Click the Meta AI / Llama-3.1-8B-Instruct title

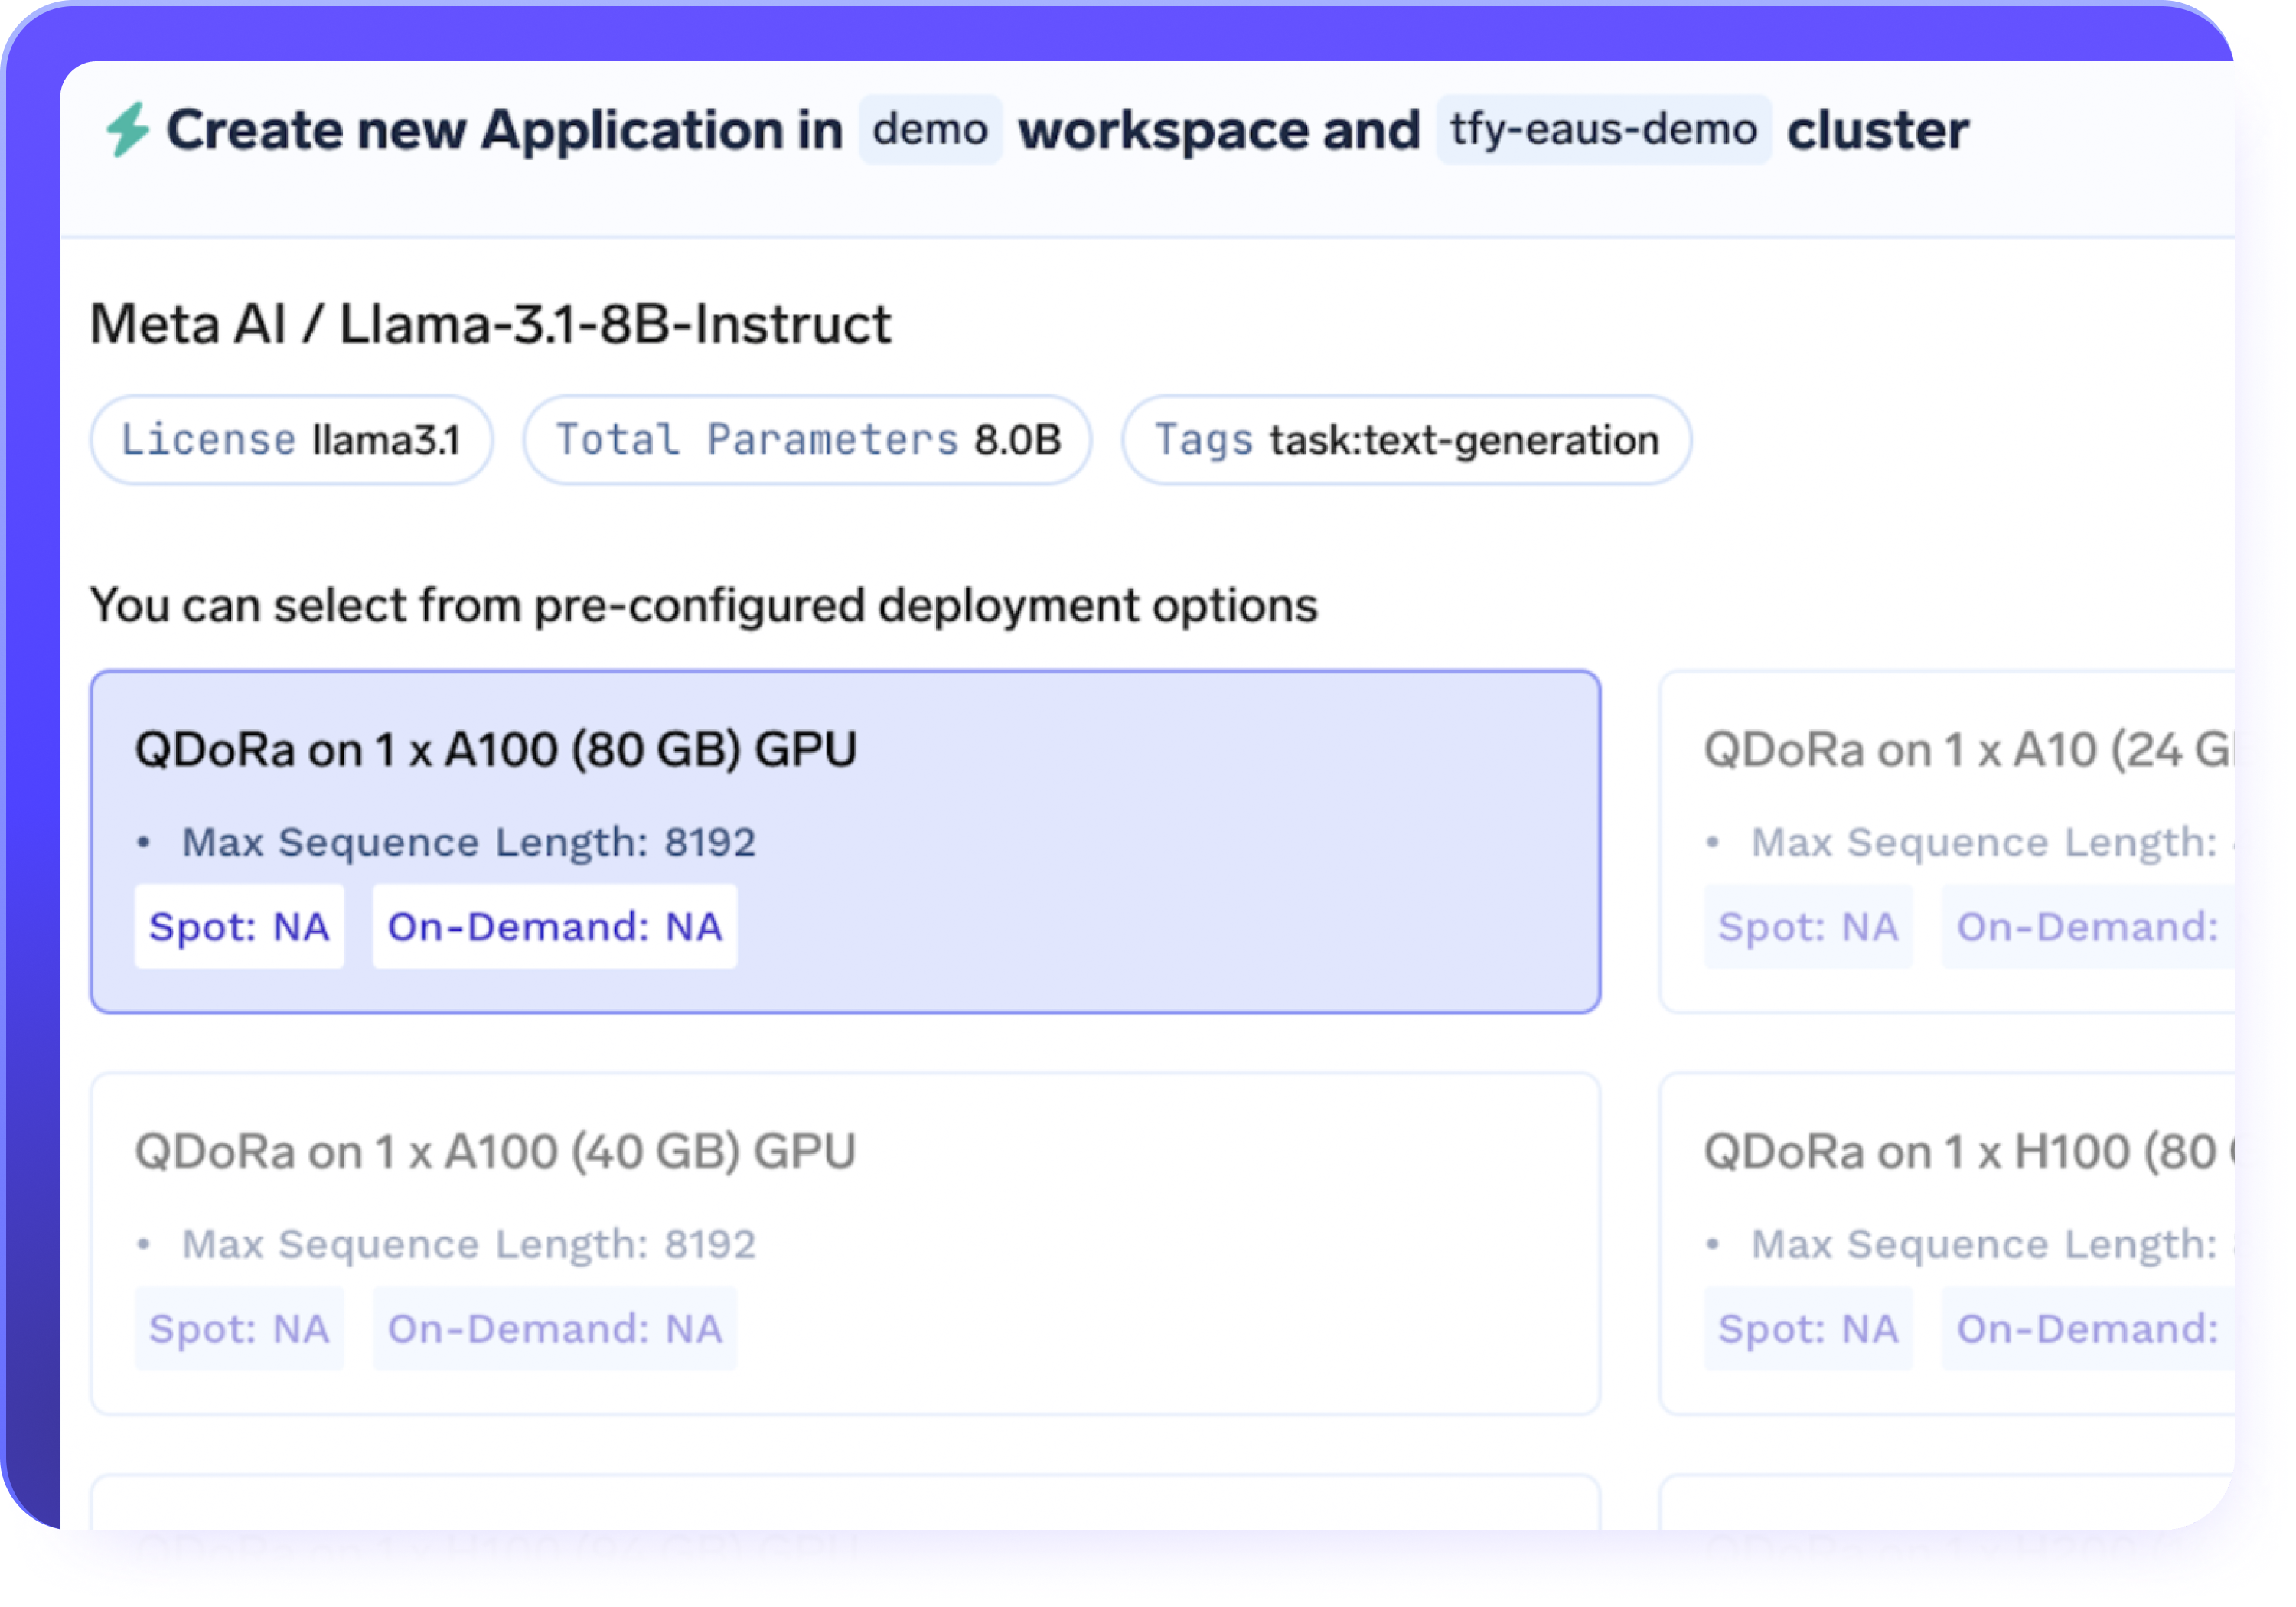click(x=489, y=322)
